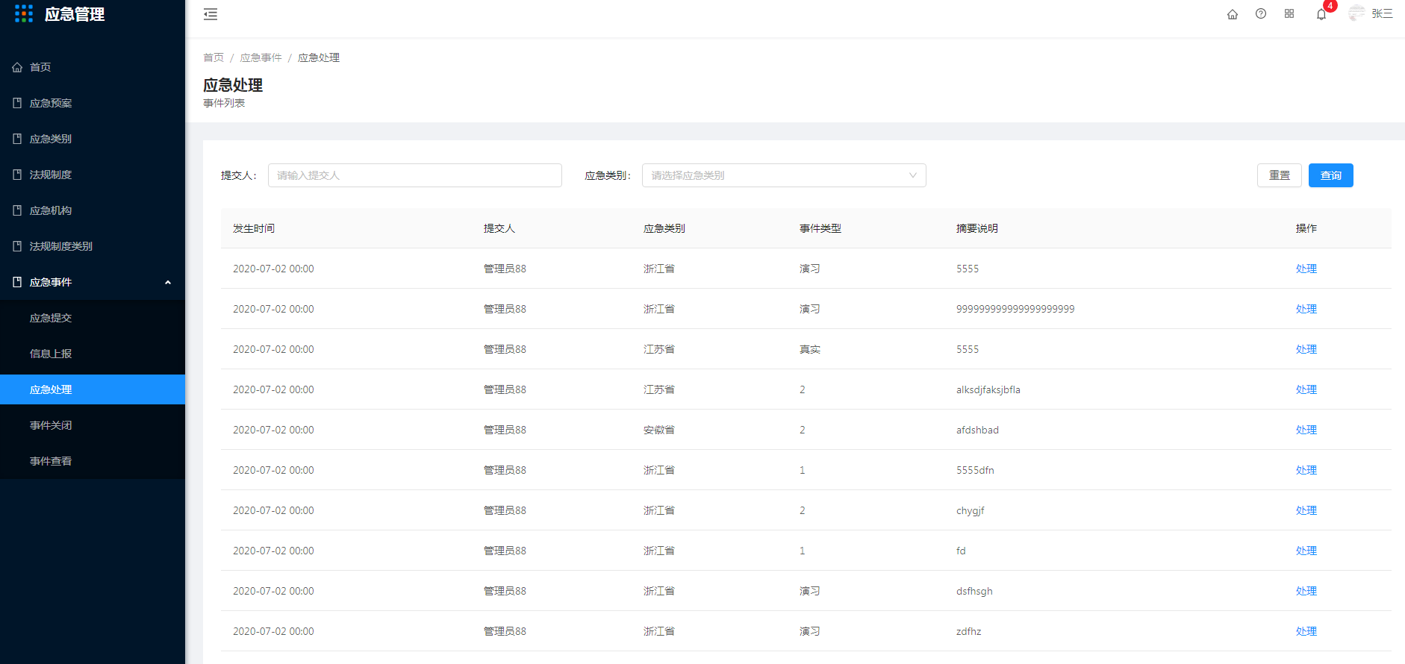
Task: Collapse the 应急事件 submenu arrow
Action: click(x=168, y=282)
